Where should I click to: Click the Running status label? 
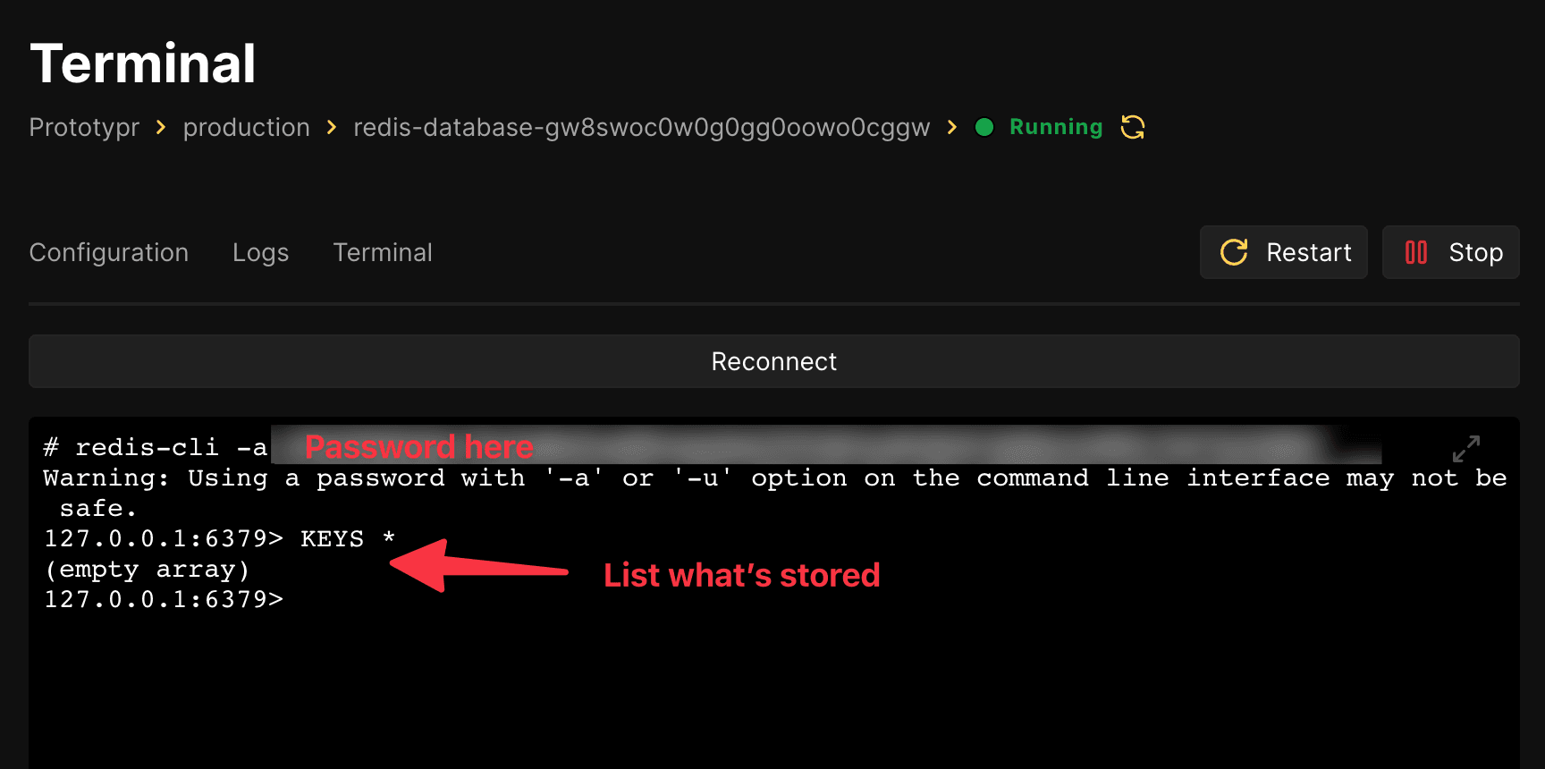click(1056, 127)
